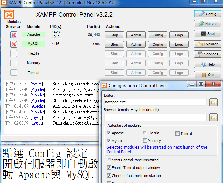The image size is (223, 183).
Task: Open Services from the side panel
Action: tap(208, 54)
